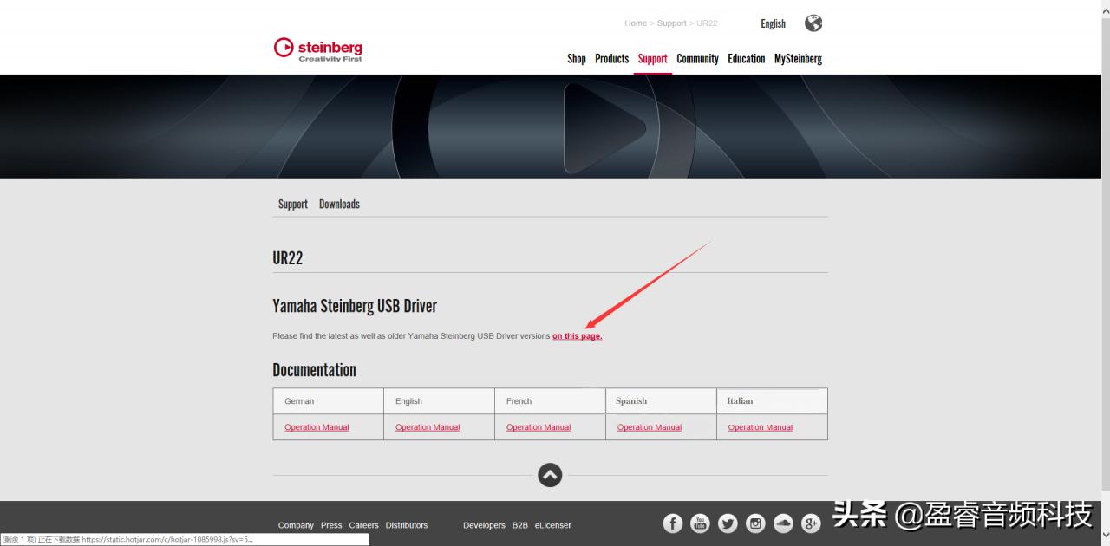Open the Education menu
Image resolution: width=1110 pixels, height=546 pixels.
tap(746, 59)
